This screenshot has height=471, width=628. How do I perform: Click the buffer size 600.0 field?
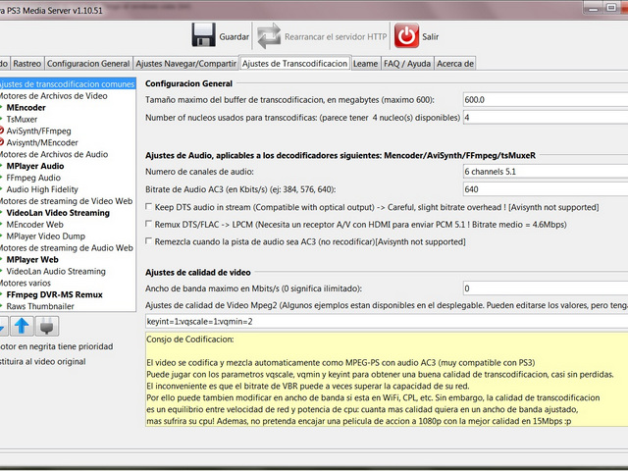(546, 99)
